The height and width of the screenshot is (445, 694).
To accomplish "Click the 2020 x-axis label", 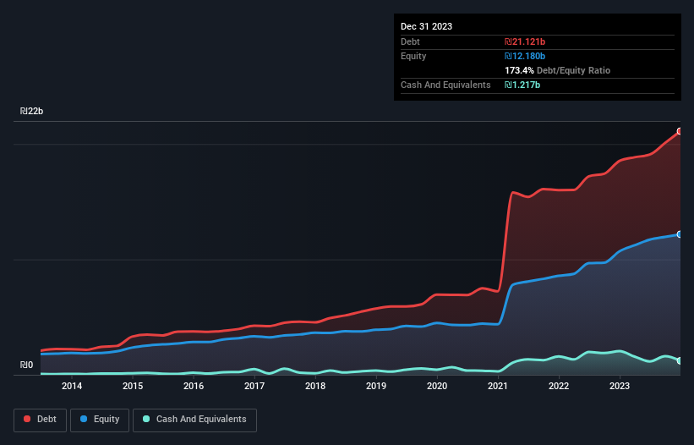I will [437, 386].
